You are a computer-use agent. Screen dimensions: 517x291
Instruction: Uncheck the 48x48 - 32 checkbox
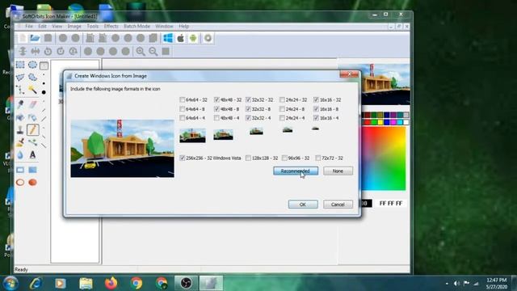click(x=216, y=99)
